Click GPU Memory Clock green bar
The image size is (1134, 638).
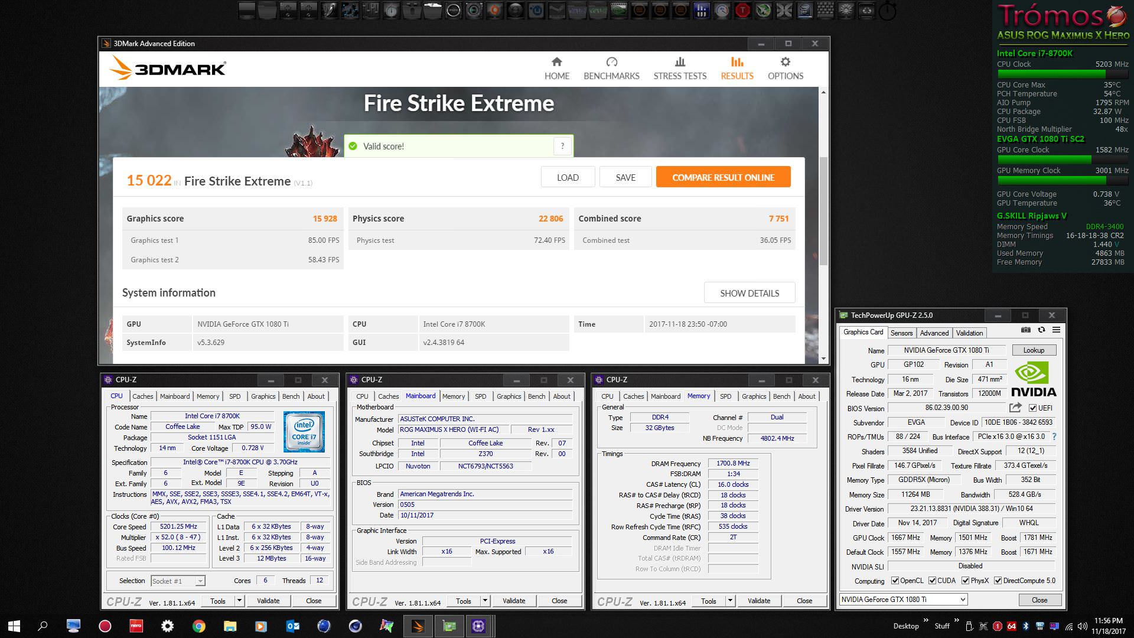(x=1063, y=180)
